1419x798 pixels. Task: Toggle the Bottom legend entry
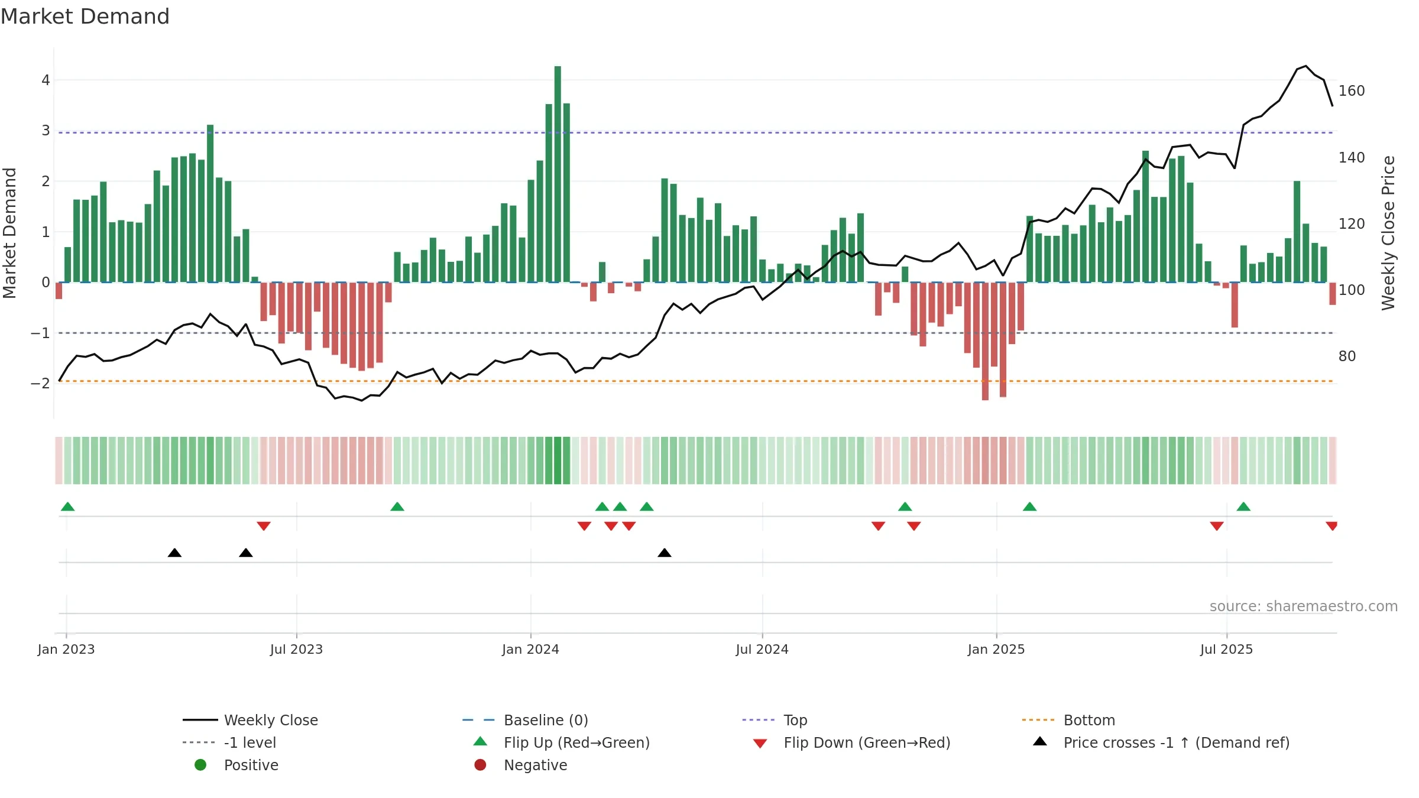point(1068,720)
